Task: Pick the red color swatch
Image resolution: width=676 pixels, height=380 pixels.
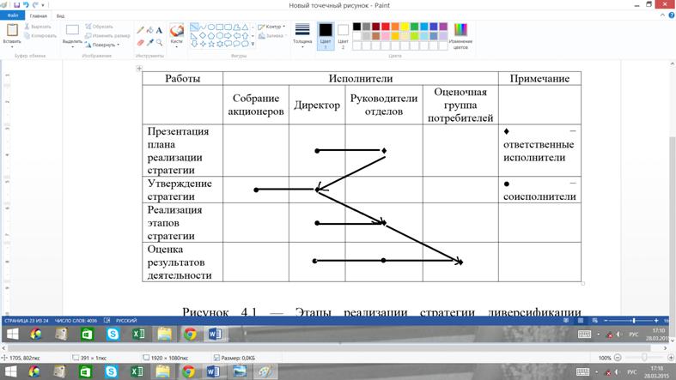Action: tap(386, 27)
